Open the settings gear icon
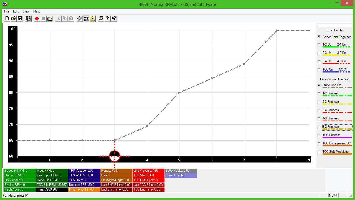Screen dimensions: 355x200 [x=79, y=18]
